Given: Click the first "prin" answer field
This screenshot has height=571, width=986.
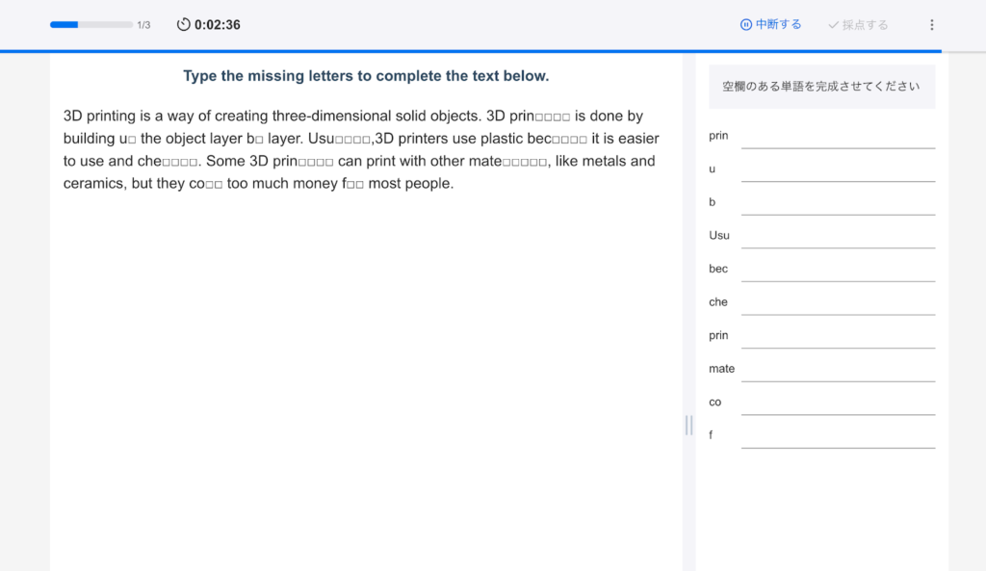Looking at the screenshot, I should [x=838, y=137].
